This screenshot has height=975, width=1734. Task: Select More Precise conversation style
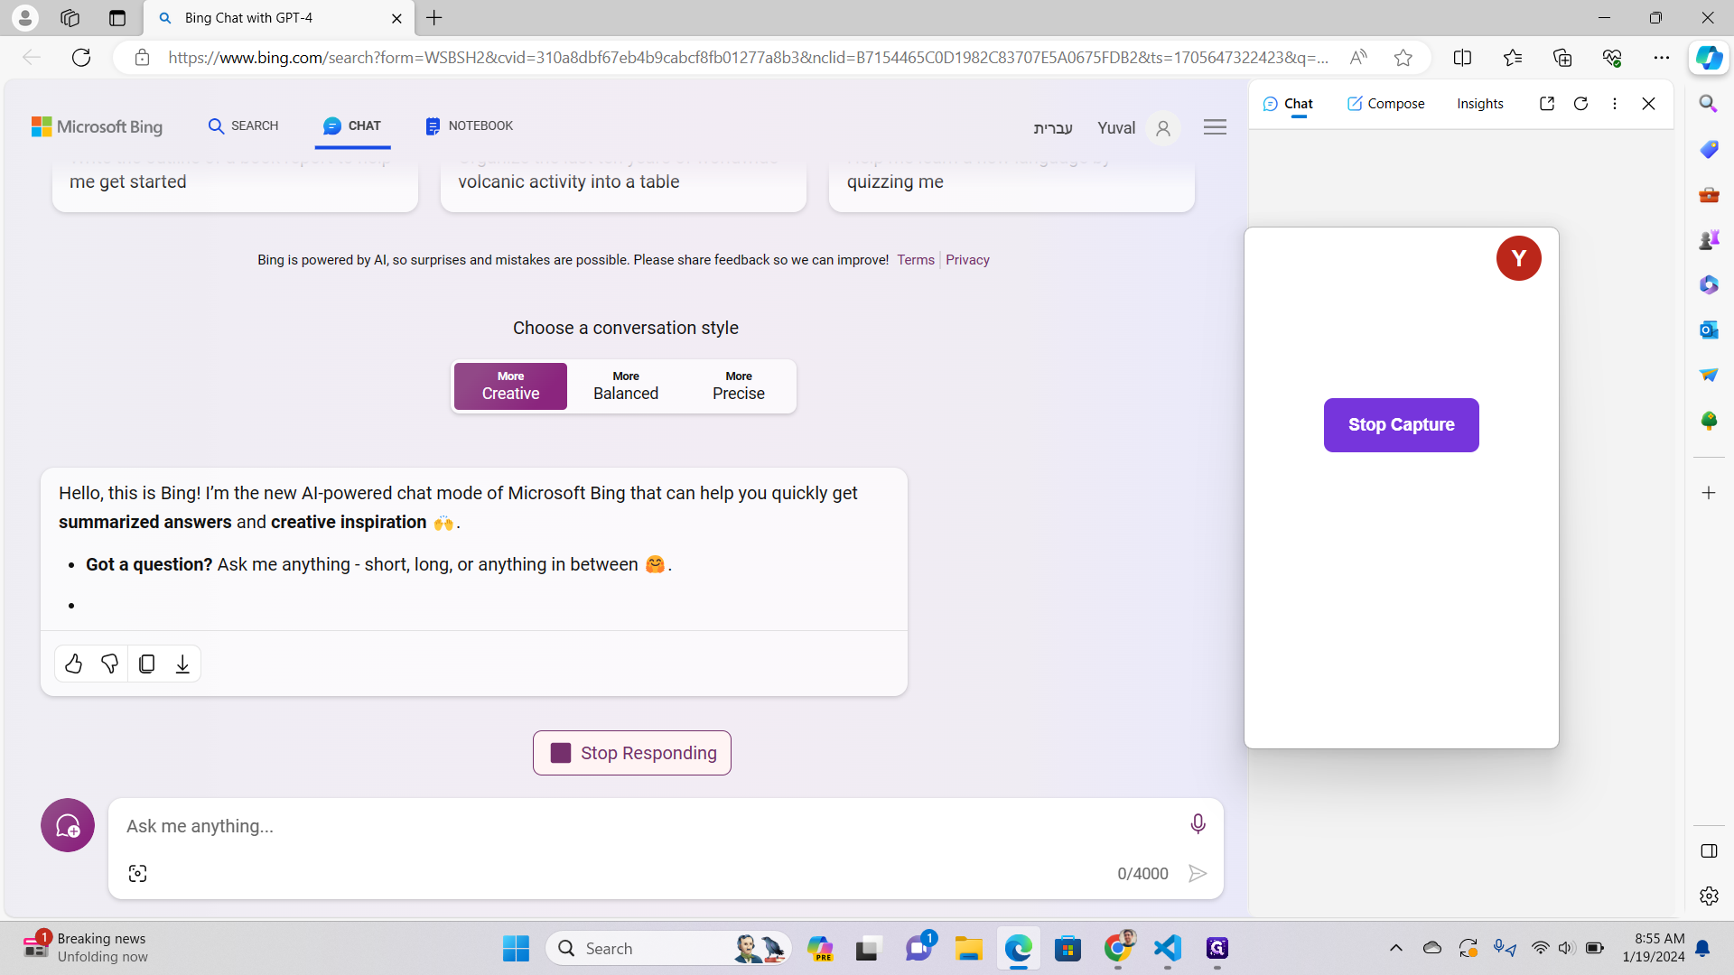tap(739, 386)
